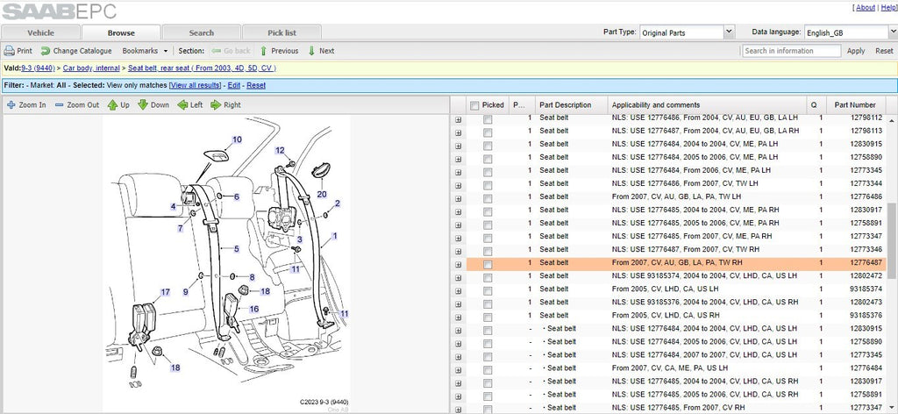Click the filter Edit link

point(233,85)
